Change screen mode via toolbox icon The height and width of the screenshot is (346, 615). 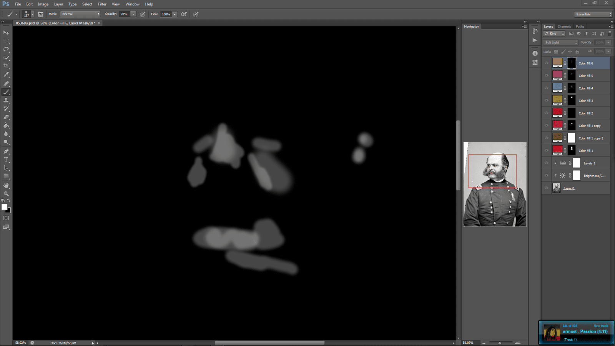6,227
